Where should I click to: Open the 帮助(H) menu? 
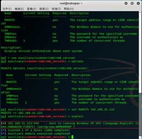point(69,9)
